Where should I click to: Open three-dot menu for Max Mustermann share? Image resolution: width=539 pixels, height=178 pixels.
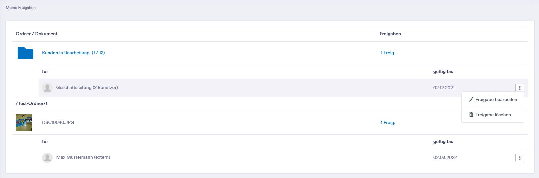coord(520,158)
